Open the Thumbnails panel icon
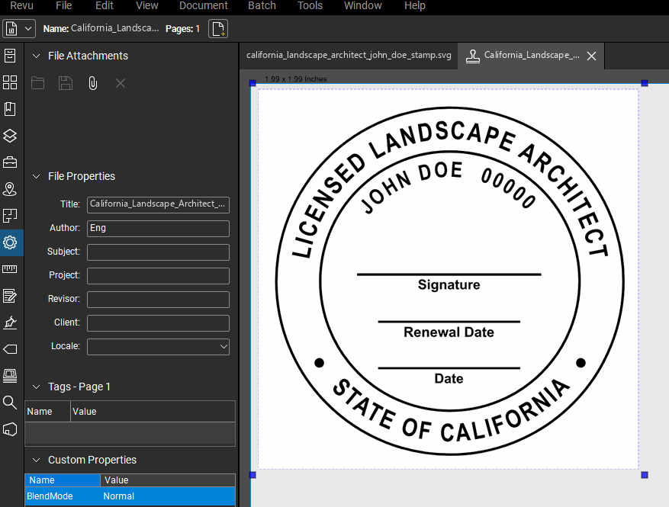669x507 pixels. 10,82
